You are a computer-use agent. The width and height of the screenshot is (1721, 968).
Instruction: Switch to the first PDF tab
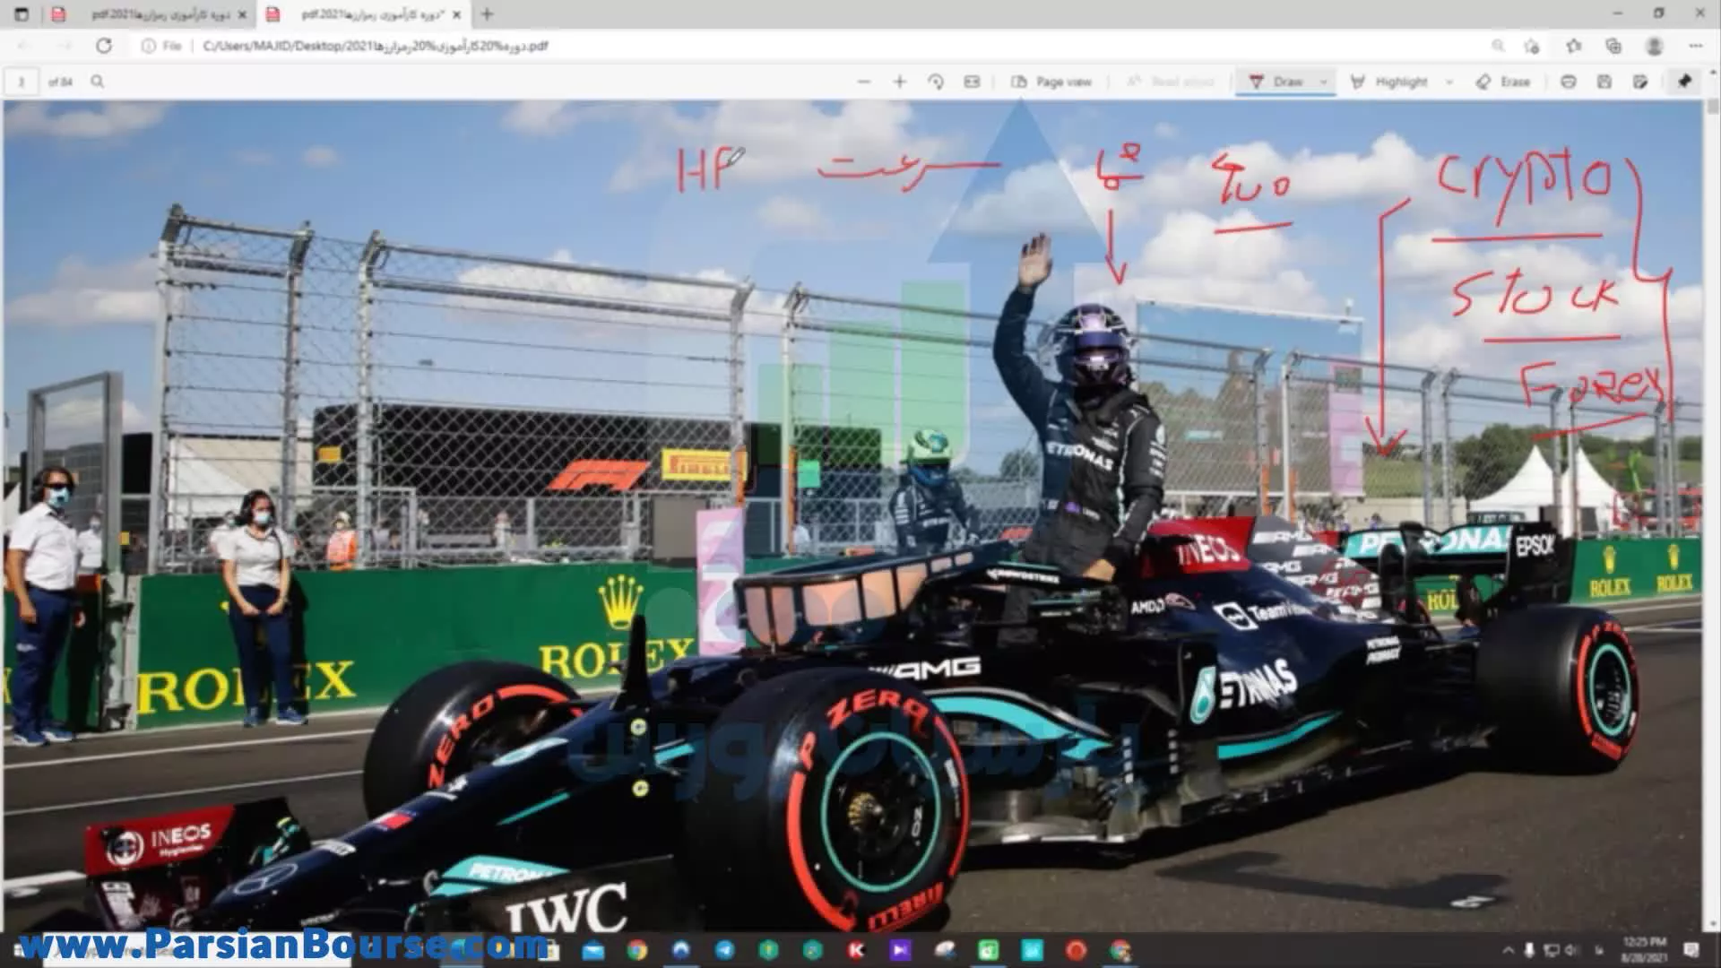coord(148,14)
